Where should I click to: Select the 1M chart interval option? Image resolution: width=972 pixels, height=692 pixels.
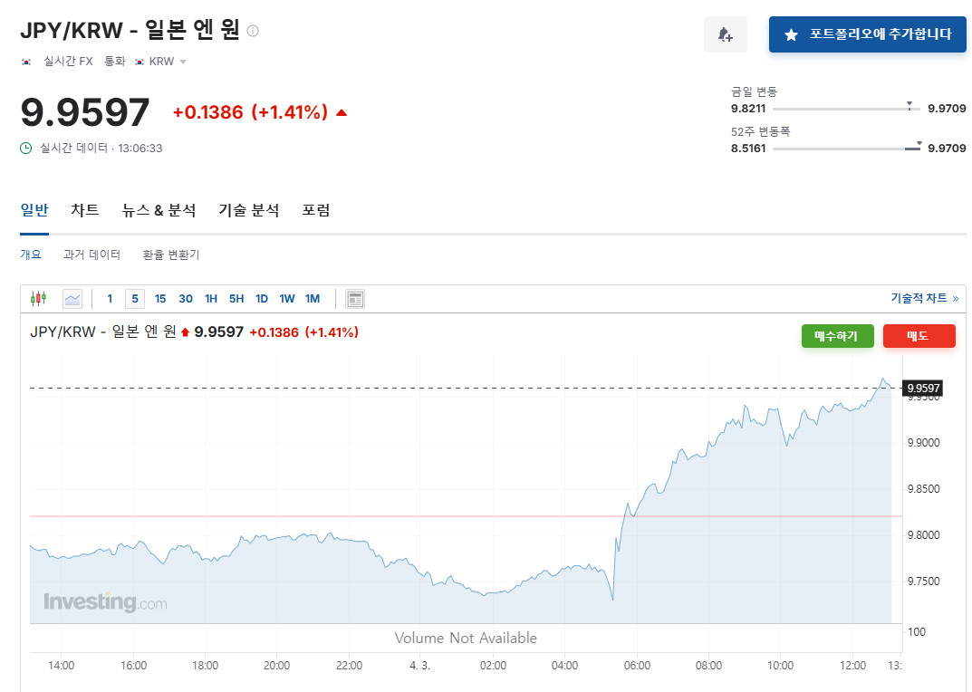(x=313, y=298)
